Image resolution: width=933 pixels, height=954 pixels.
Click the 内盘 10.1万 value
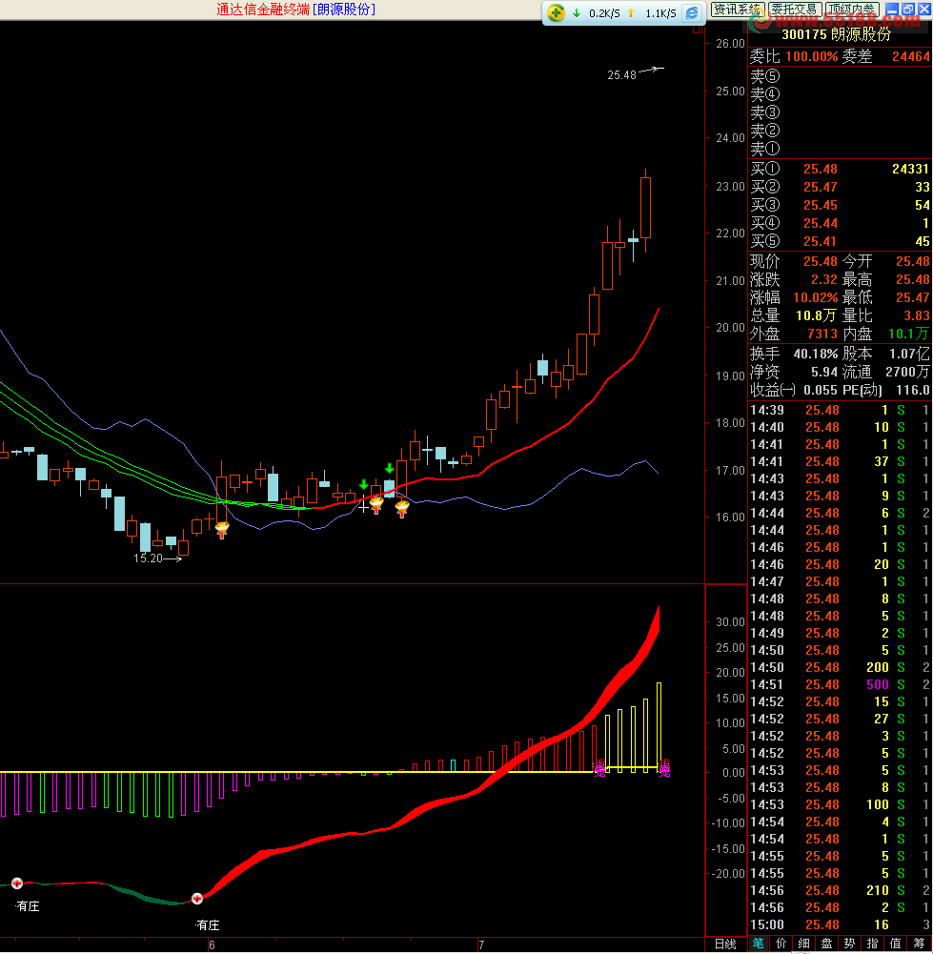[908, 334]
